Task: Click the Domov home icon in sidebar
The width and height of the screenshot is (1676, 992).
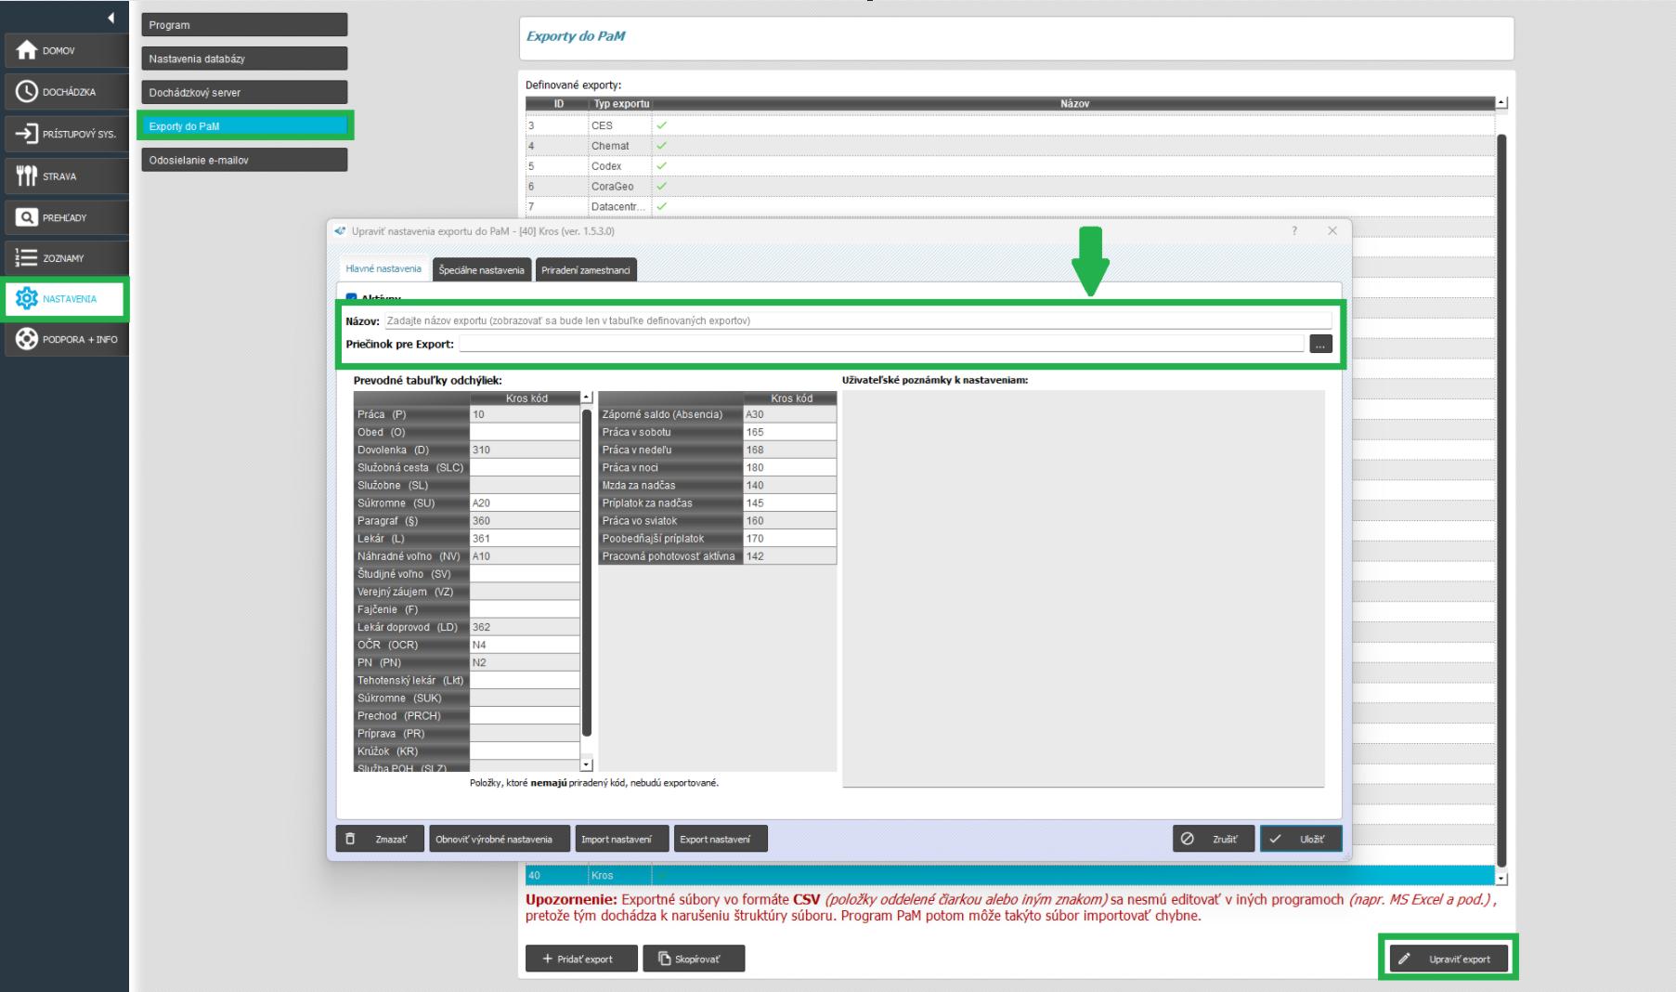Action: click(x=27, y=51)
